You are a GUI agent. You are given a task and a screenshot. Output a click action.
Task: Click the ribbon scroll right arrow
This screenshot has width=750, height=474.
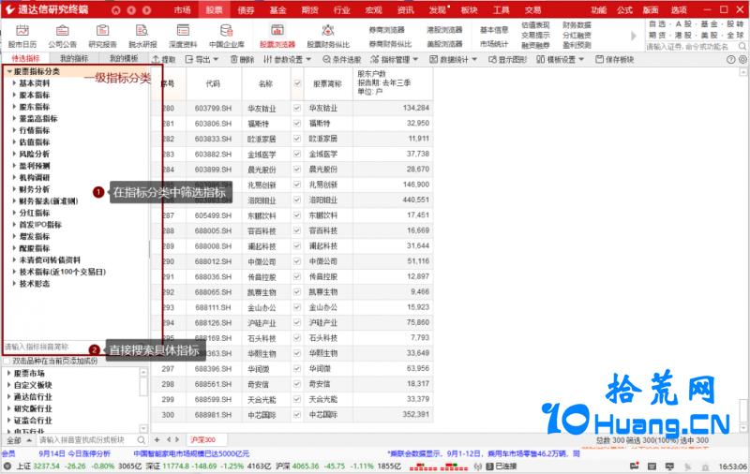(634, 36)
